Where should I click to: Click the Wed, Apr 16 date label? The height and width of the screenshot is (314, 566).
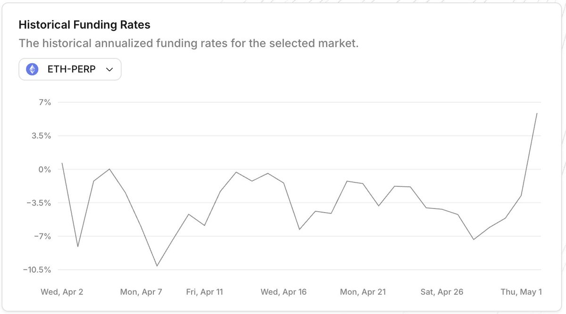point(283,292)
